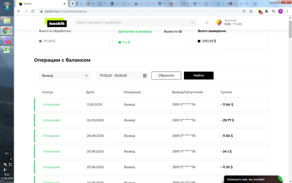The image size is (292, 183).
Task: Bookmark the page with the star icon
Action: click(251, 11)
